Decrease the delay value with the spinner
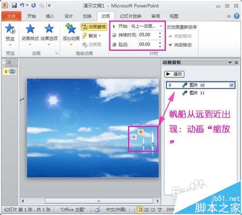Image resolution: width=242 pixels, height=215 pixels. 160,46
